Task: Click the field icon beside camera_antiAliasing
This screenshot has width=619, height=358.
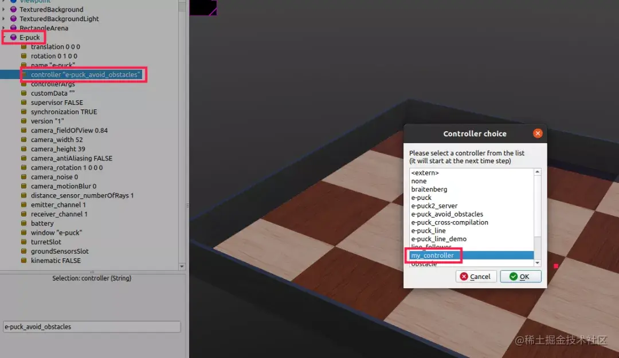Action: [23, 158]
